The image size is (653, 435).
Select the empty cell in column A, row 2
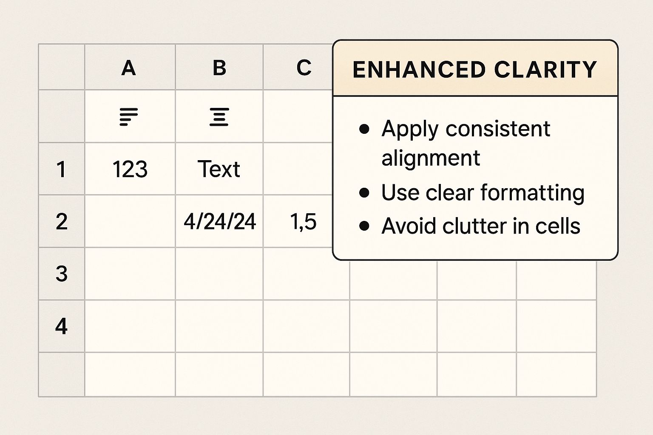click(130, 221)
